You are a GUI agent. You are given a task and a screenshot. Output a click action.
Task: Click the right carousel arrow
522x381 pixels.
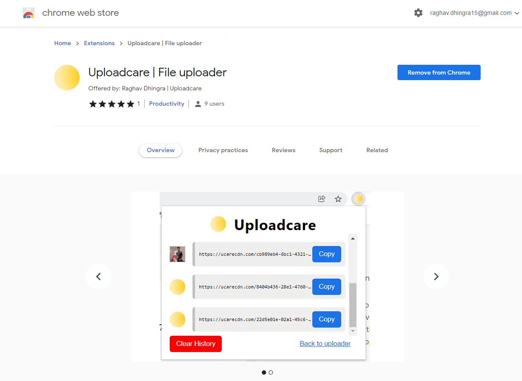pyautogui.click(x=436, y=276)
